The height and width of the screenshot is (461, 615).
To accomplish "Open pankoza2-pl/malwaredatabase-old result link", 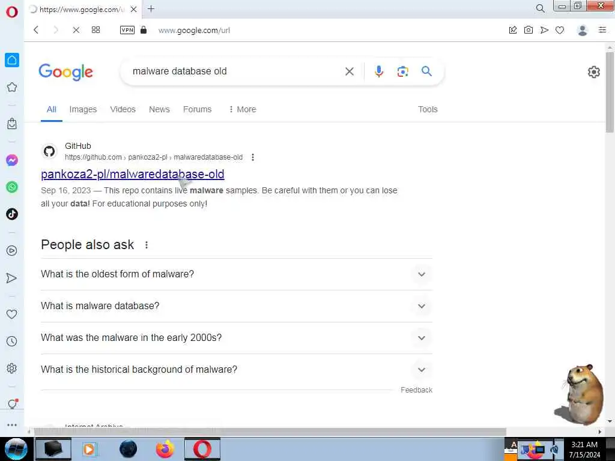I will 133,174.
